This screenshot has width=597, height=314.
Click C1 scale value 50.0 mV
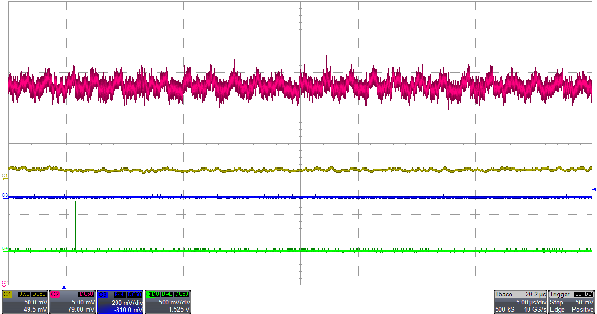click(x=36, y=302)
